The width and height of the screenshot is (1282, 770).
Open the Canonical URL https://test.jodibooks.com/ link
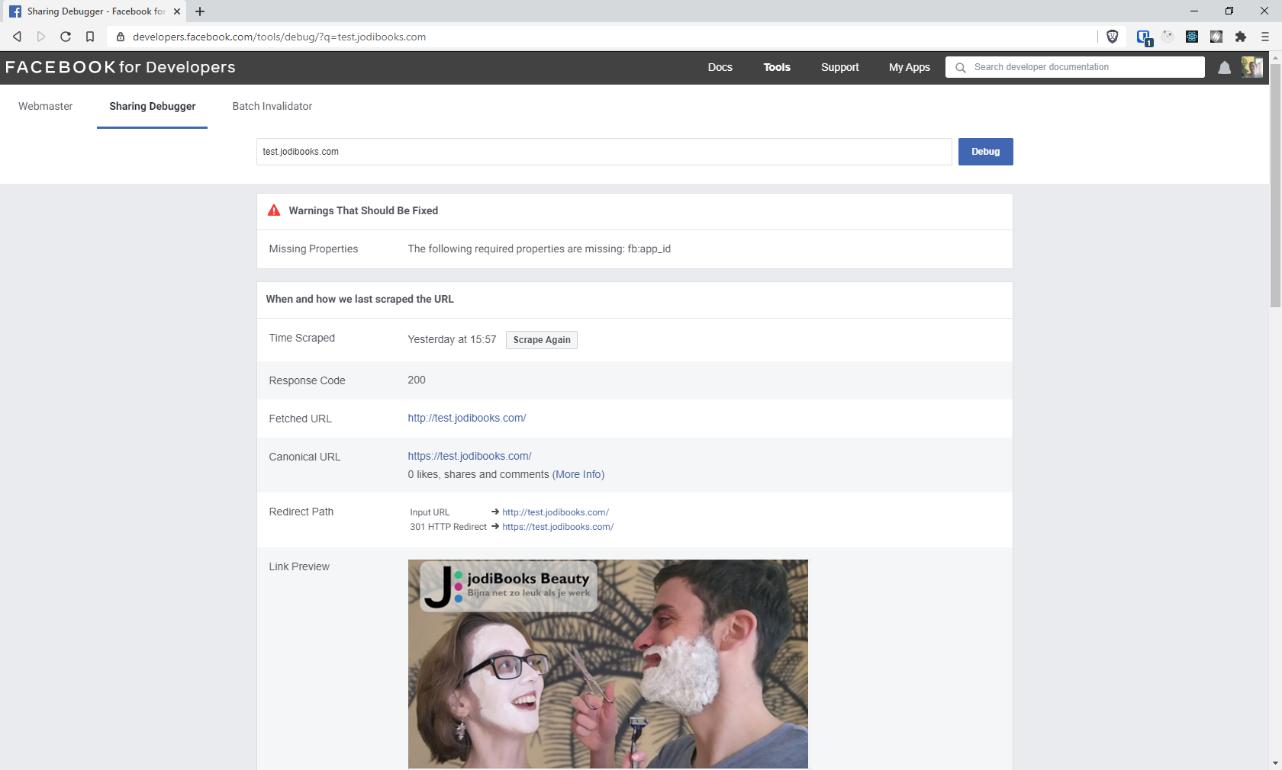[469, 456]
